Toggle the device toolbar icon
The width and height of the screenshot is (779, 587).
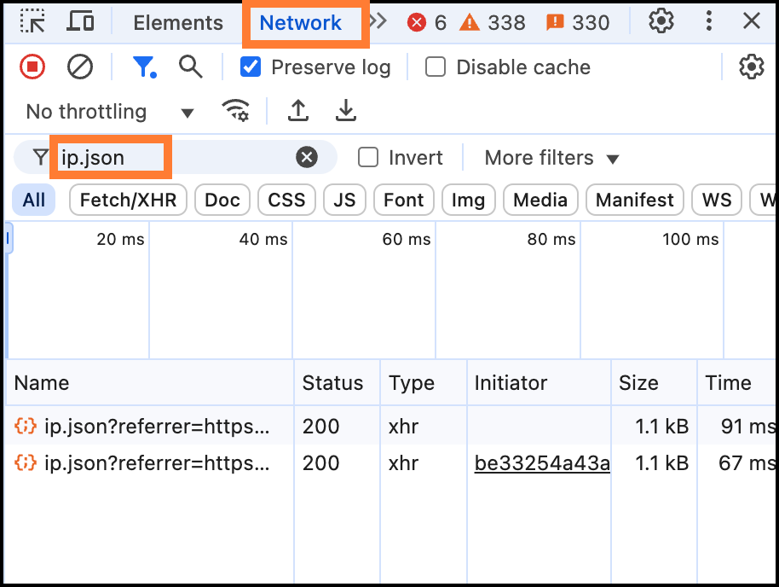(x=80, y=22)
